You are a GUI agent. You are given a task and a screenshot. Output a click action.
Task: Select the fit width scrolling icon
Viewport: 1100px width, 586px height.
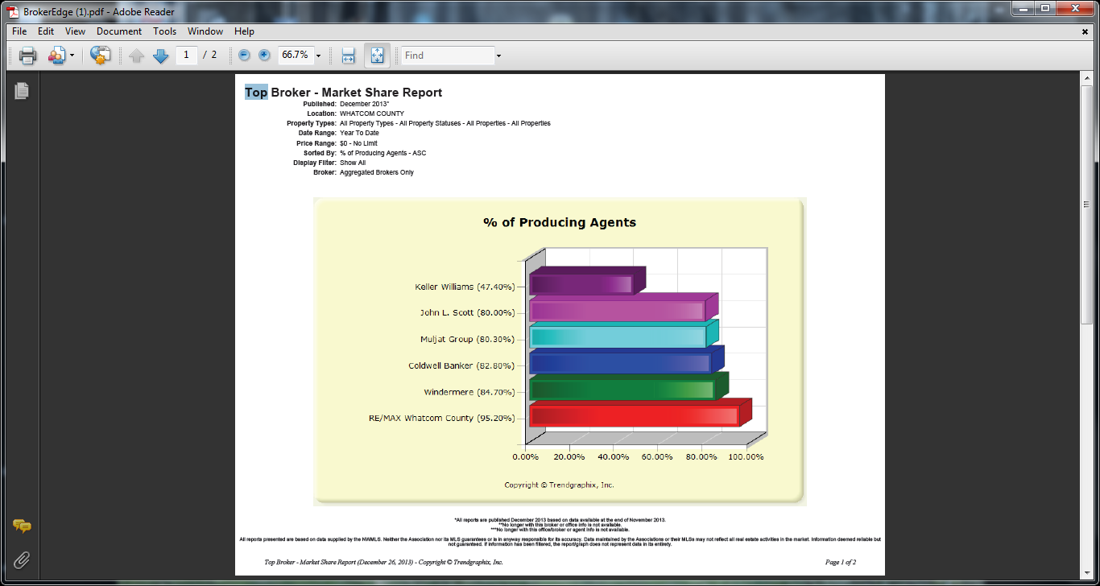(349, 56)
